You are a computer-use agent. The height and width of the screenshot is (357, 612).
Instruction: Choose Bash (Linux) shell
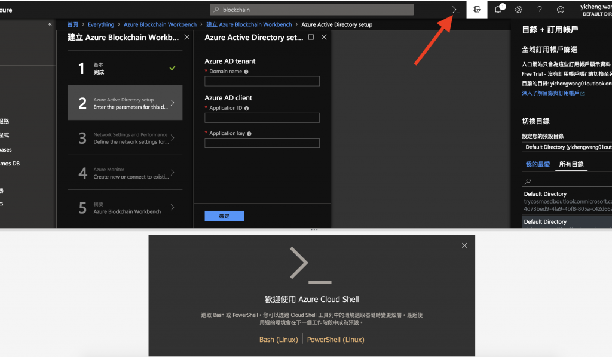tap(279, 340)
